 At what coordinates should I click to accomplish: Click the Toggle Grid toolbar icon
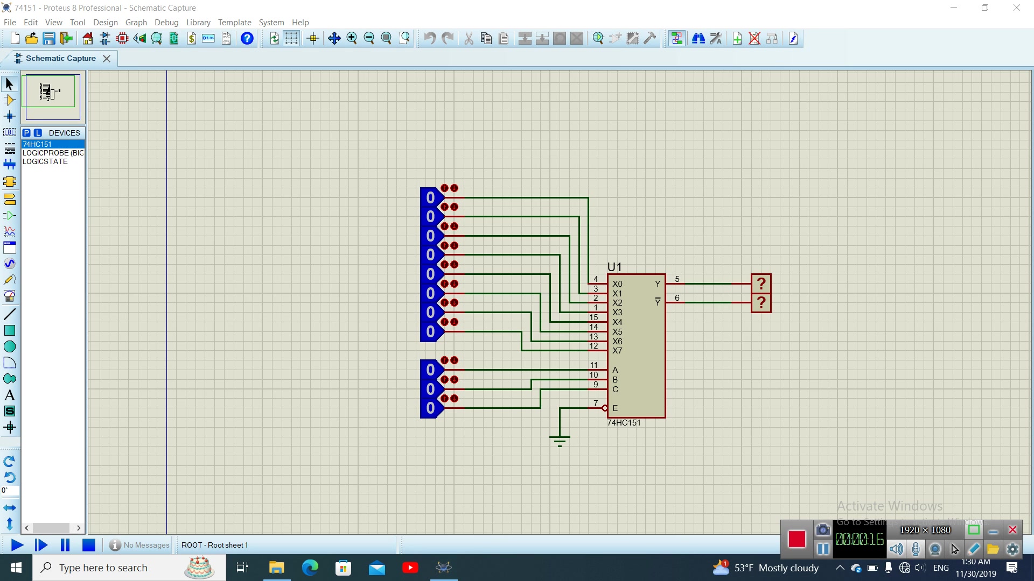click(x=291, y=38)
